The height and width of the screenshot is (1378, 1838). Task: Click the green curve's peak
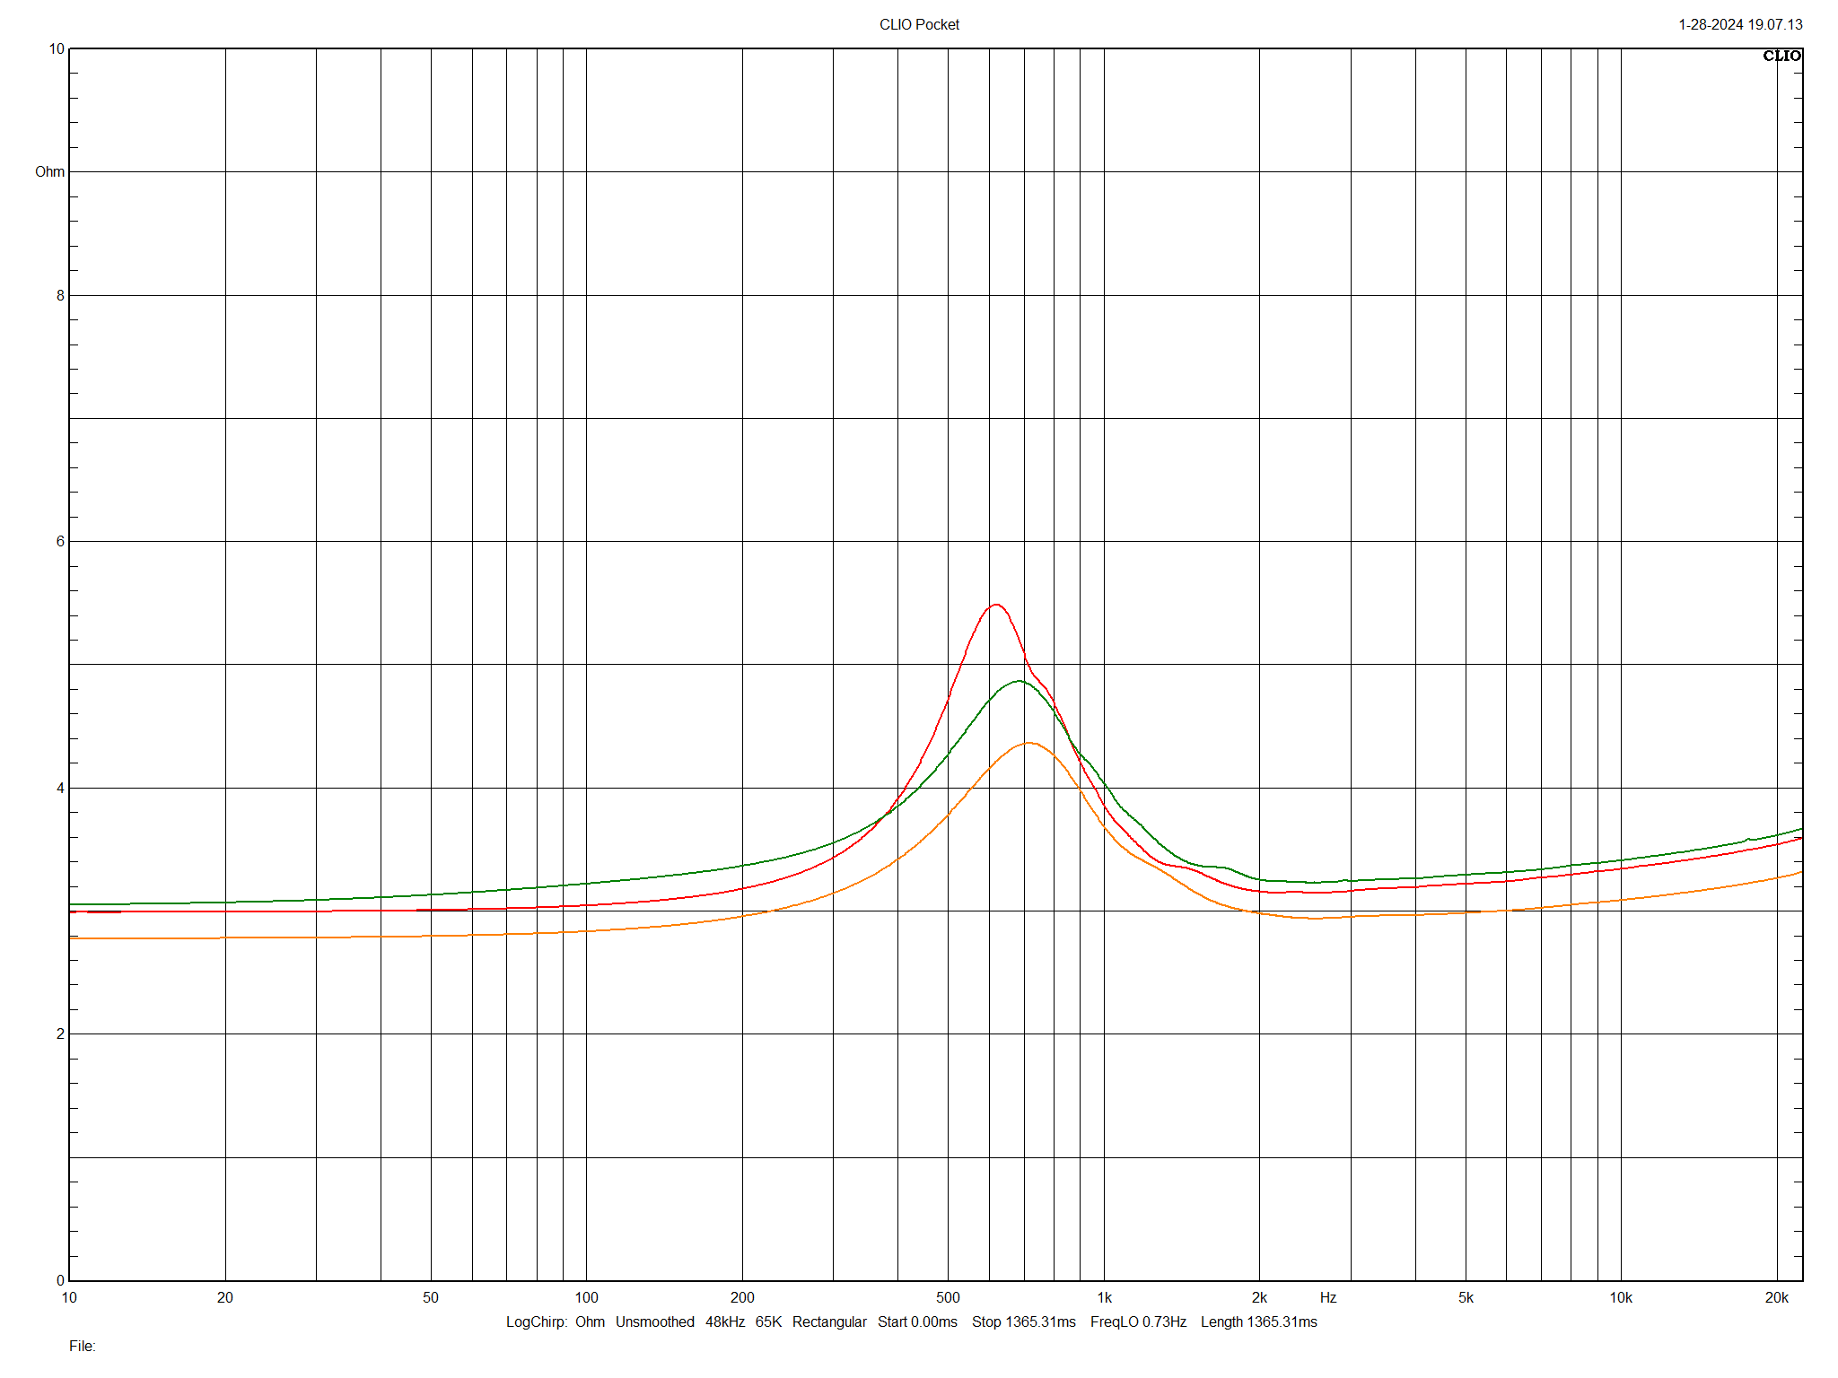click(1018, 681)
